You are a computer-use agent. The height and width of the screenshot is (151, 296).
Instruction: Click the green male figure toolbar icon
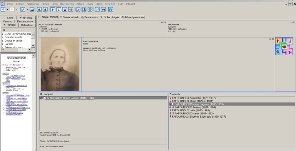[x=52, y=9]
